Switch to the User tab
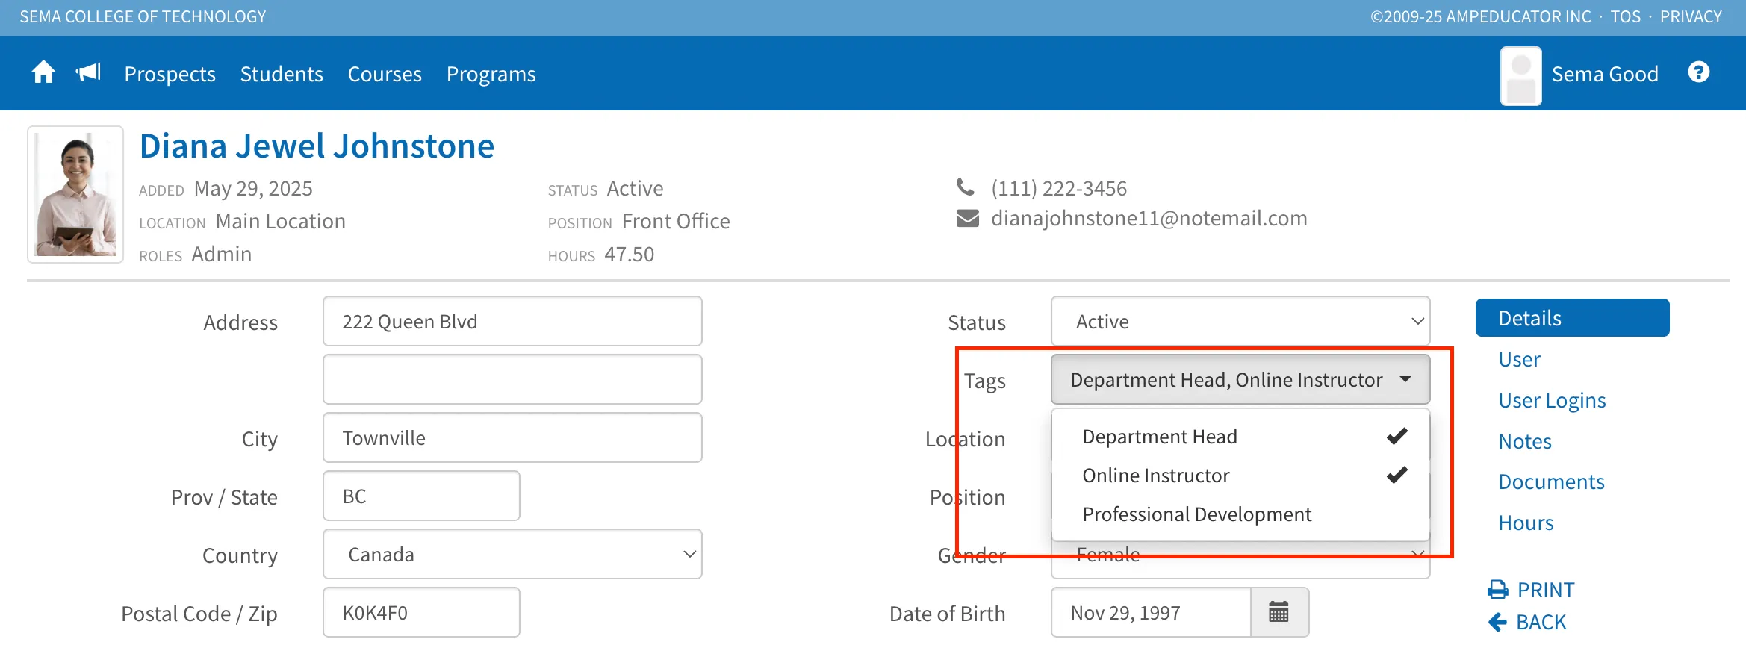The height and width of the screenshot is (645, 1746). coord(1519,359)
